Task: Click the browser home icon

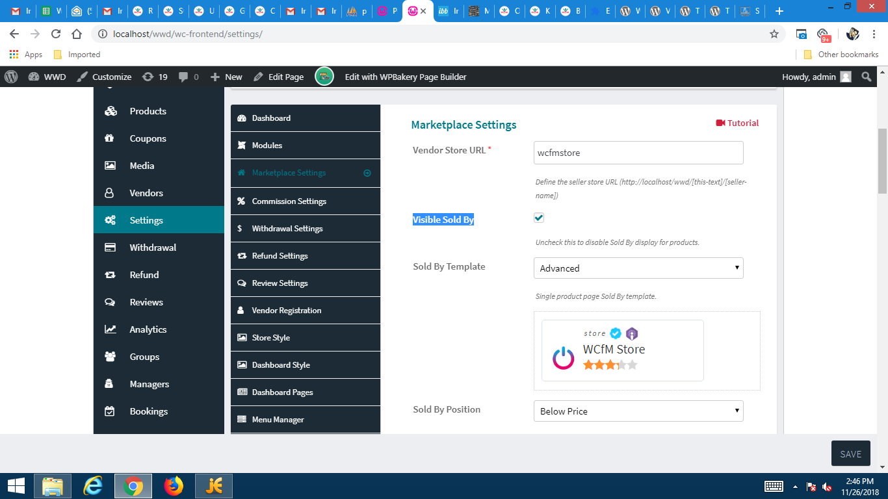Action: (x=77, y=34)
